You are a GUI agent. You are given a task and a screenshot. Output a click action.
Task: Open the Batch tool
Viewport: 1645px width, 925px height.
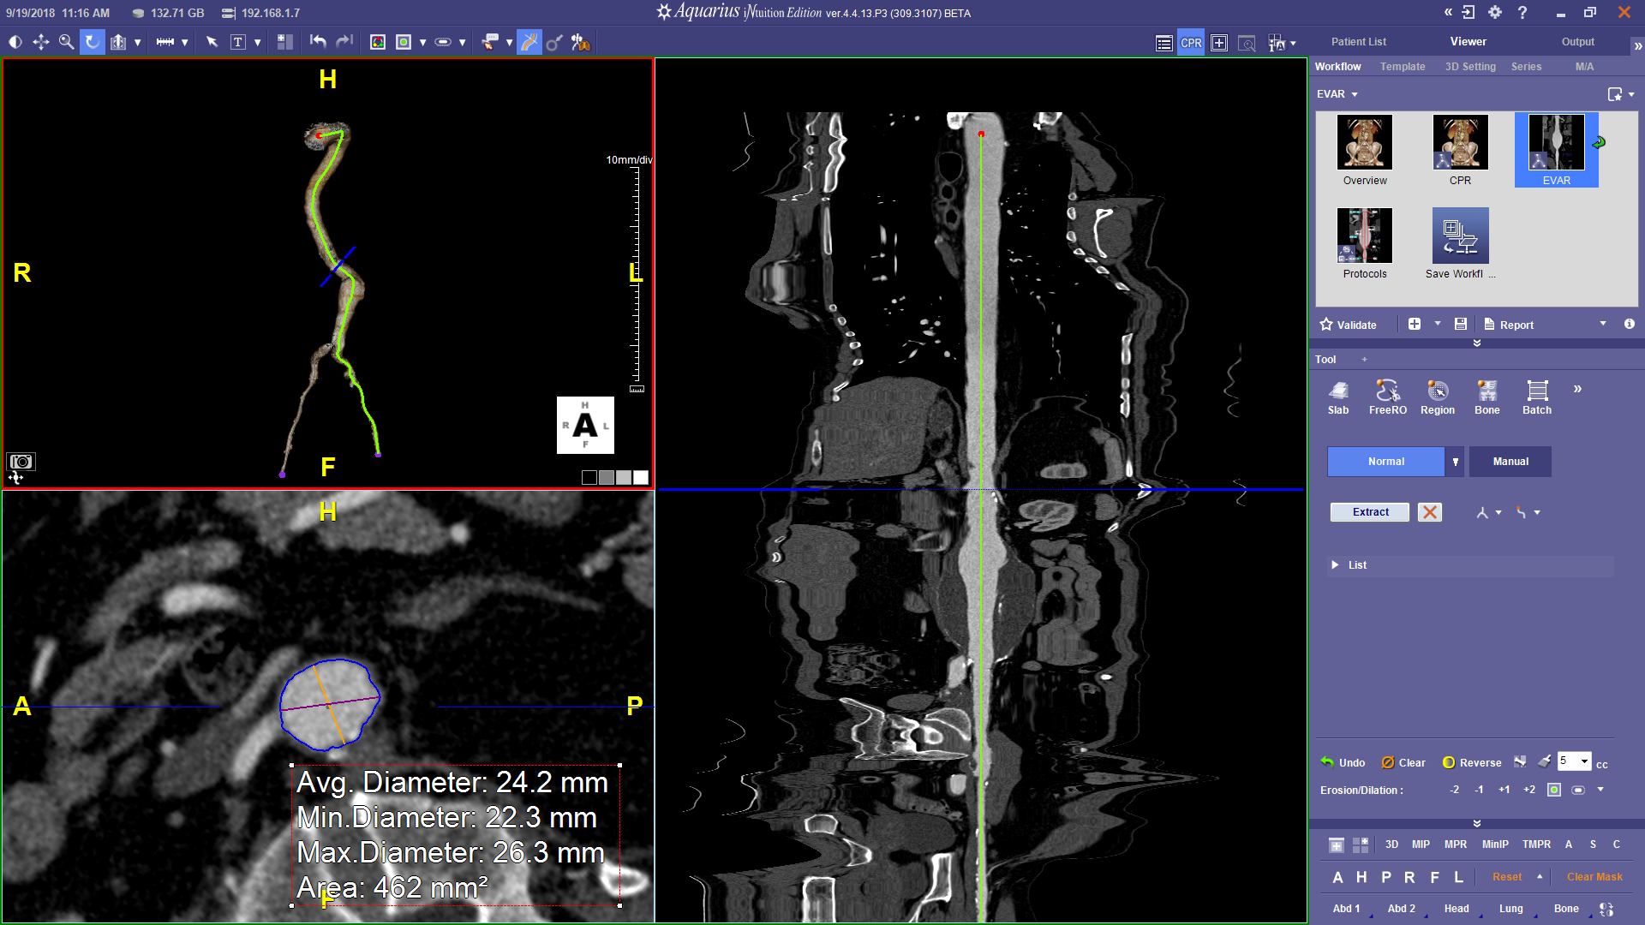pos(1537,398)
